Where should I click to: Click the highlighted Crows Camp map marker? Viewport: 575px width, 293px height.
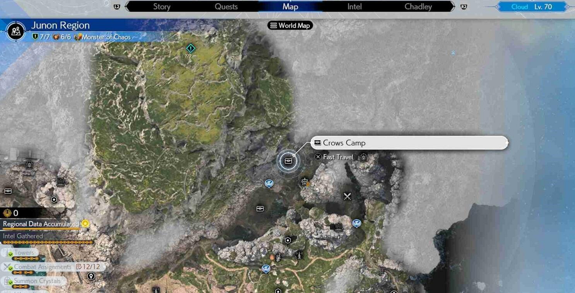click(288, 161)
